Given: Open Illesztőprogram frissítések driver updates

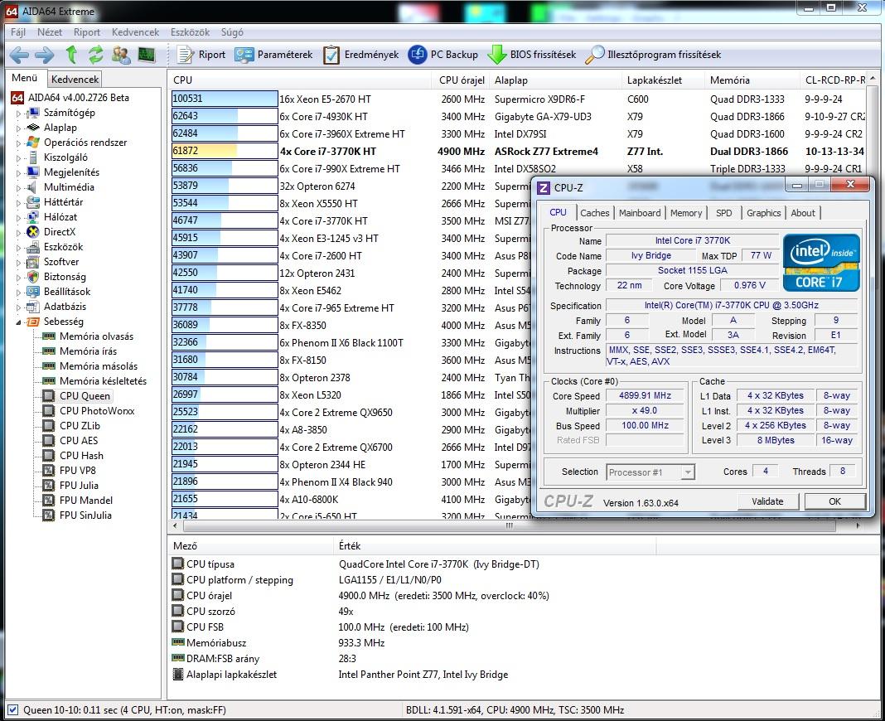Looking at the screenshot, I should 653,55.
